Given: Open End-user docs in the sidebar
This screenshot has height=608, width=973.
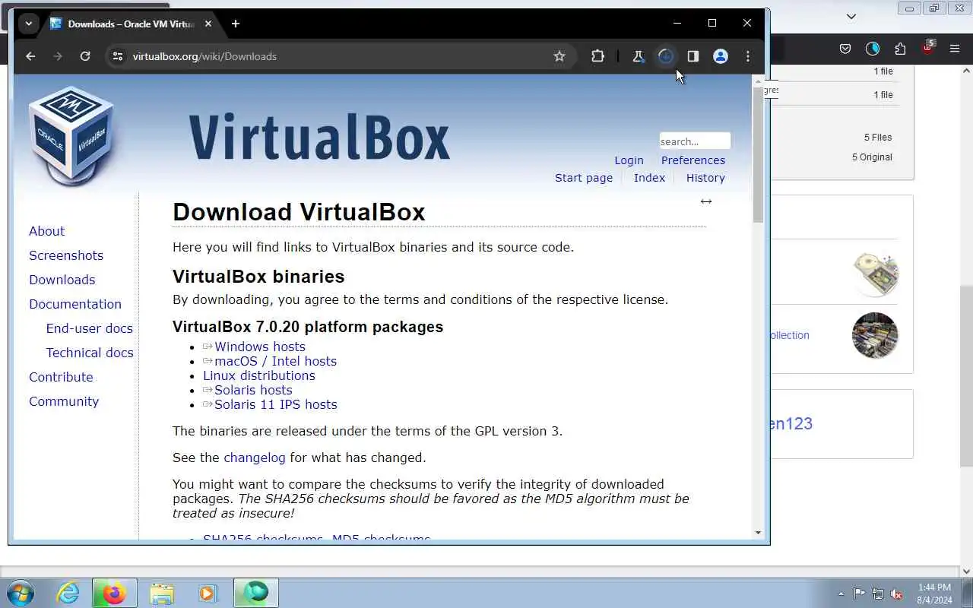Looking at the screenshot, I should (x=89, y=328).
